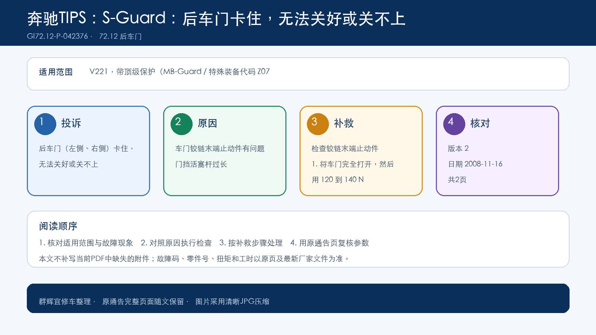
Task: Click the purple number 4 circle
Action: point(454,124)
